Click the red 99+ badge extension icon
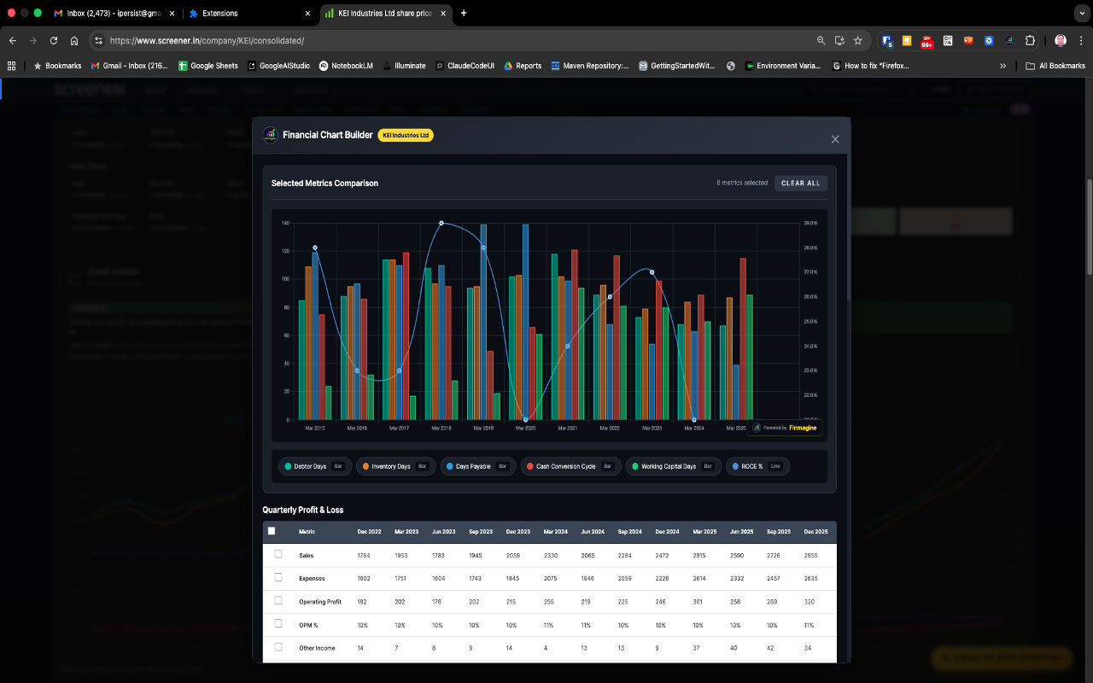1093x683 pixels. (x=926, y=40)
